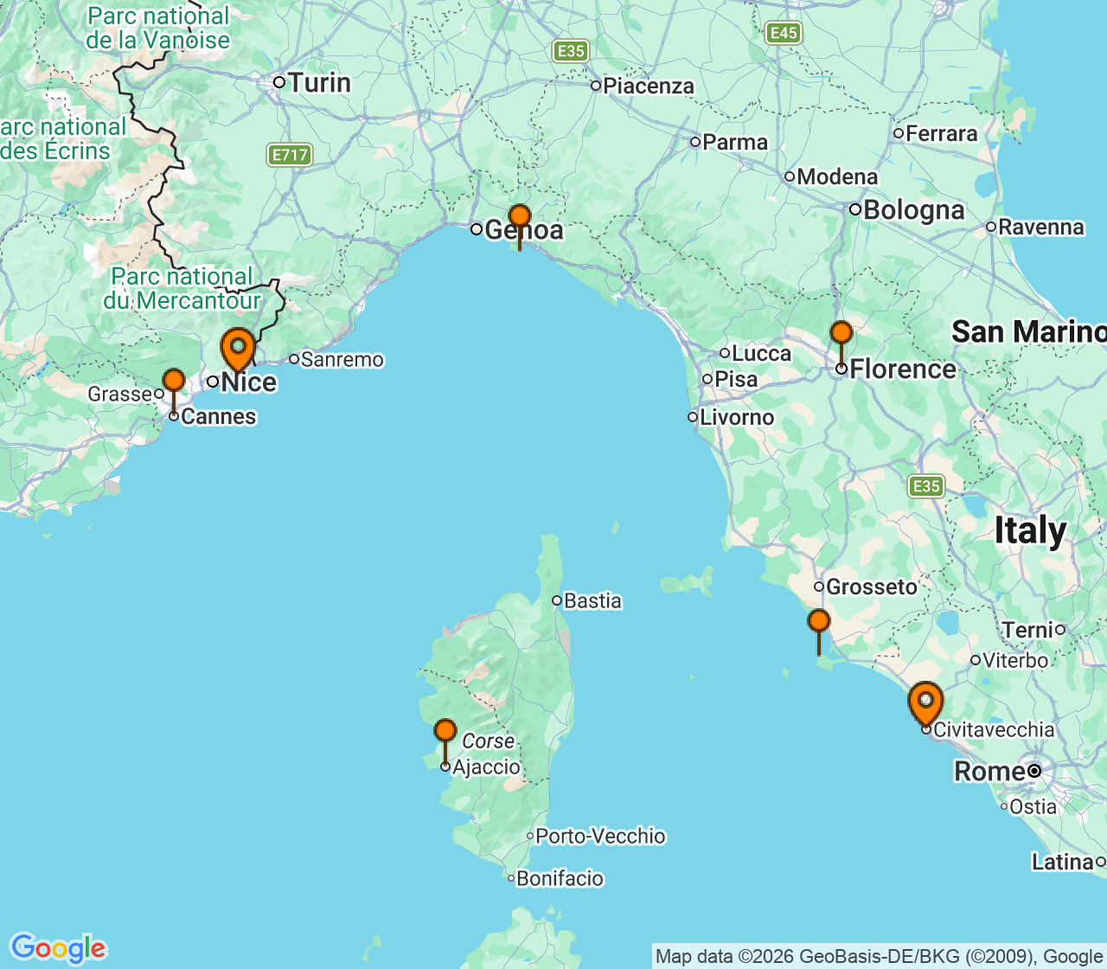This screenshot has width=1107, height=969.
Task: Click the Google logo
Action: click(x=58, y=948)
